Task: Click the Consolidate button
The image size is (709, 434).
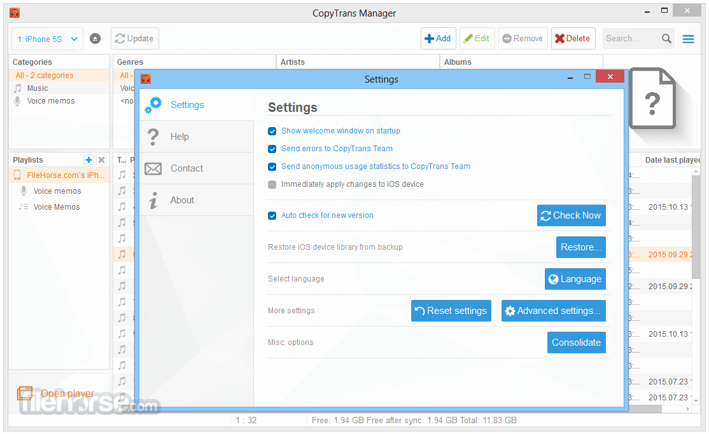Action: (x=577, y=342)
